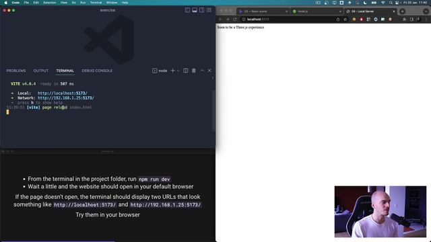Screen dimensions: 431x242
Task: Open the Help menu
Action: [x=125, y=3]
